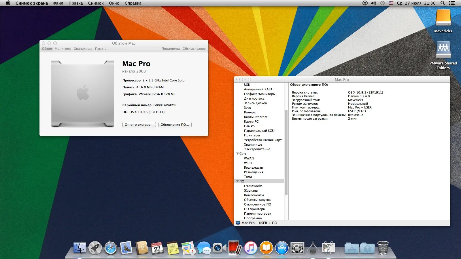Image resolution: width=461 pixels, height=259 pixels.
Task: Click the Отчет о системе… button
Action: 139,125
